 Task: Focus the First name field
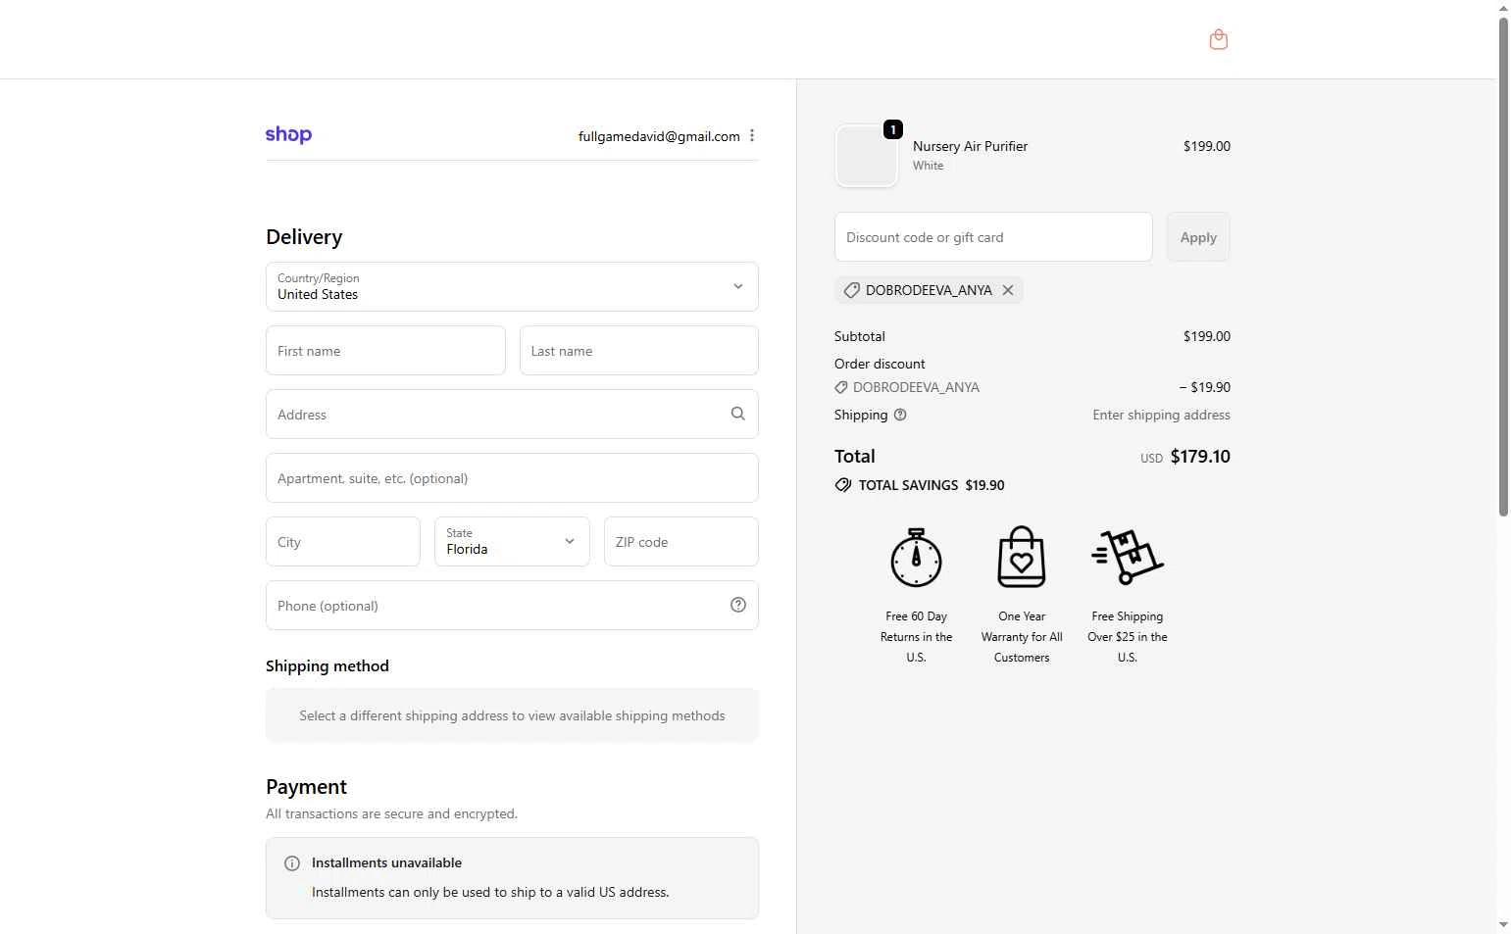click(x=385, y=351)
